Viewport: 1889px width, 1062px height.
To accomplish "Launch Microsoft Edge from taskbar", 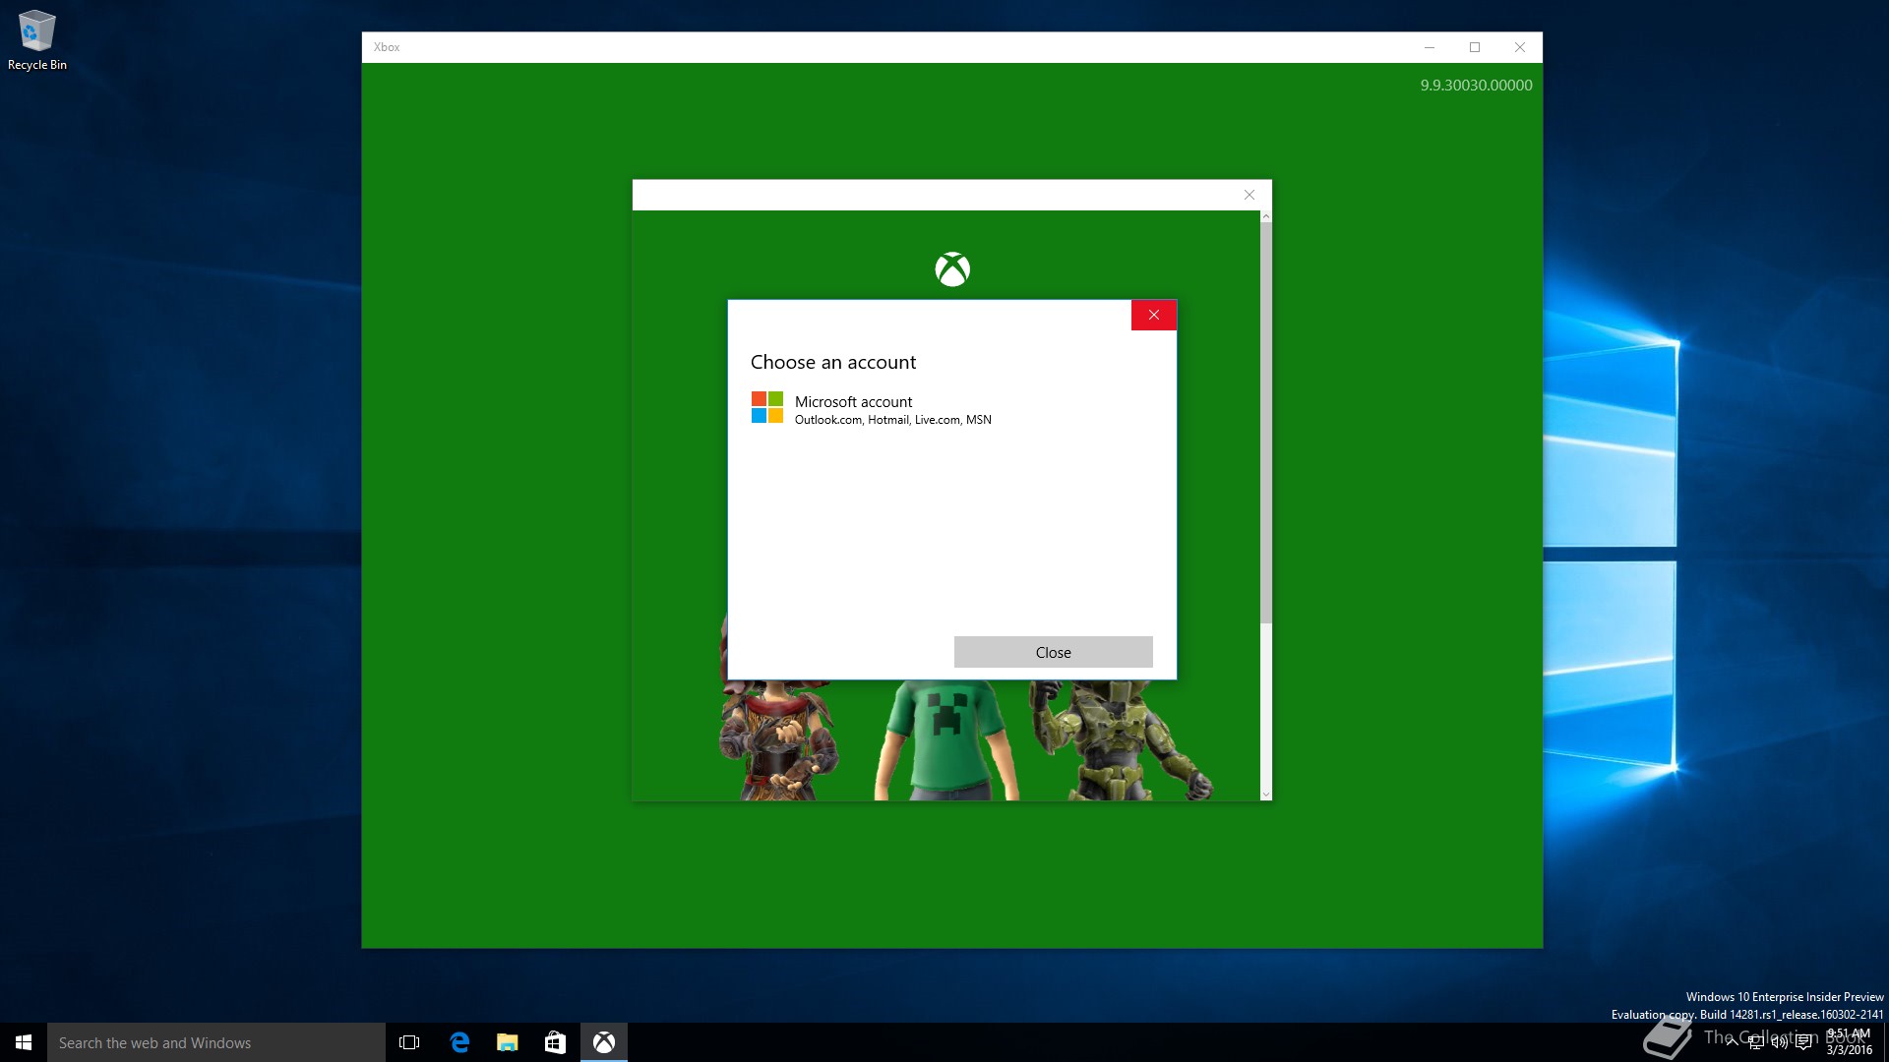I will point(459,1042).
